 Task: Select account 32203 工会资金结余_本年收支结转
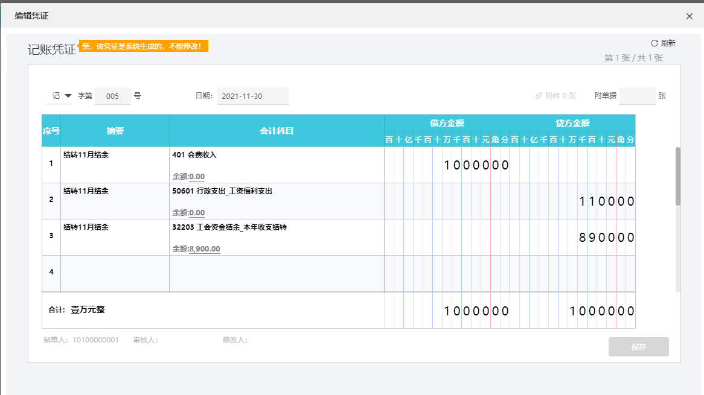229,227
